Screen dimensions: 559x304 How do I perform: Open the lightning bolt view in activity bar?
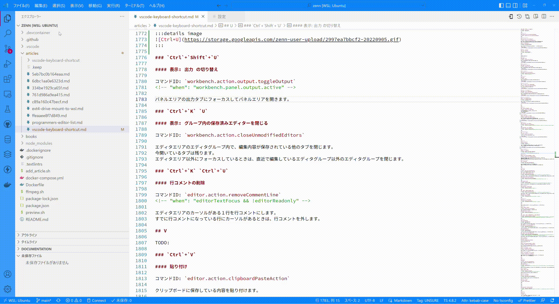pyautogui.click(x=8, y=169)
